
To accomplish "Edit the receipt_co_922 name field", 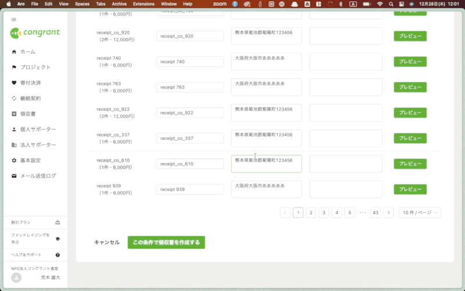I will 190,112.
